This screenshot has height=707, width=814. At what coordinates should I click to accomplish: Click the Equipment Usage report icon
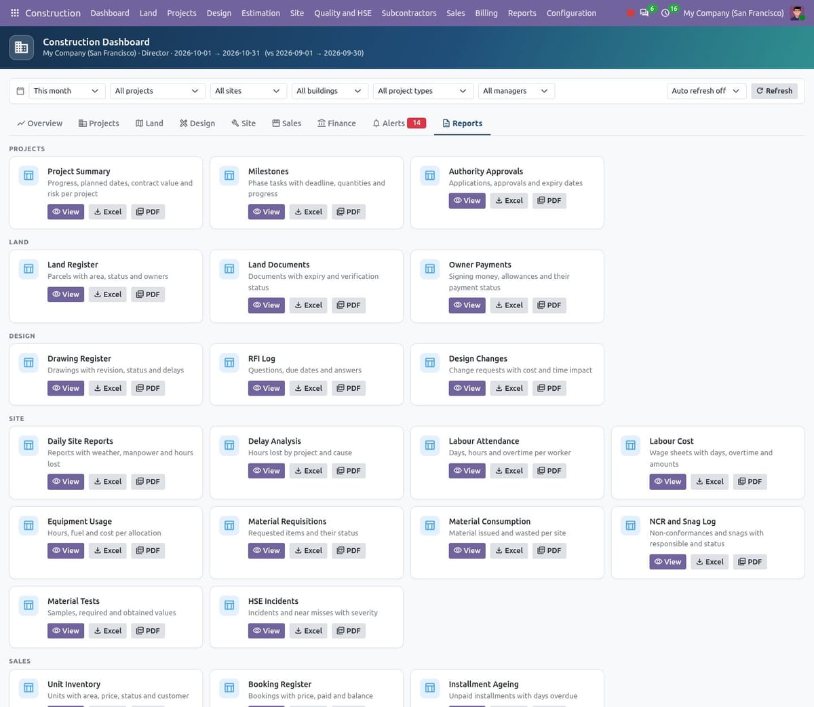[28, 525]
